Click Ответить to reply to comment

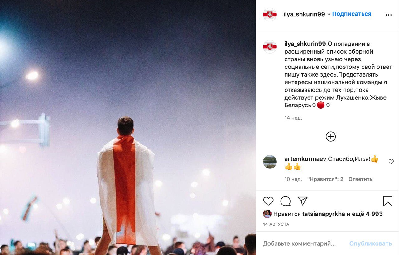[360, 179]
